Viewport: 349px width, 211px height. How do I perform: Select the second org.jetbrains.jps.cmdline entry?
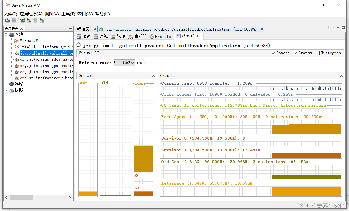pos(46,72)
